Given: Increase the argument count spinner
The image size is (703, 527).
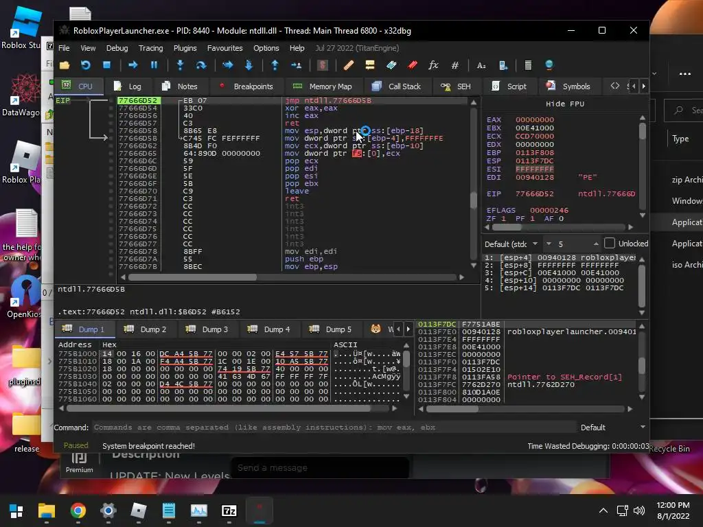Looking at the screenshot, I should tap(596, 244).
